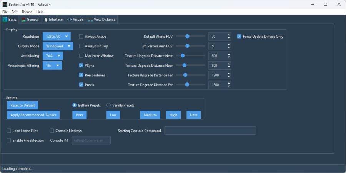
Task: Switch to the Interface tab
Action: coord(53,20)
